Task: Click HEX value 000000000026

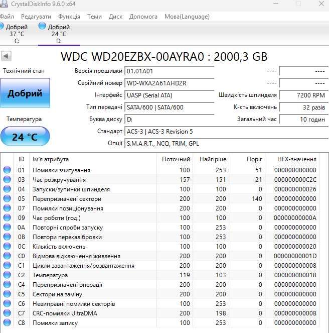Action: coord(295,189)
